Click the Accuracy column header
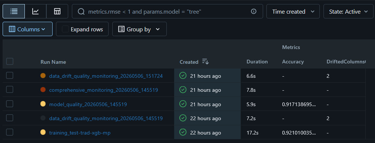Screen dimensions: 375x143 (293, 62)
